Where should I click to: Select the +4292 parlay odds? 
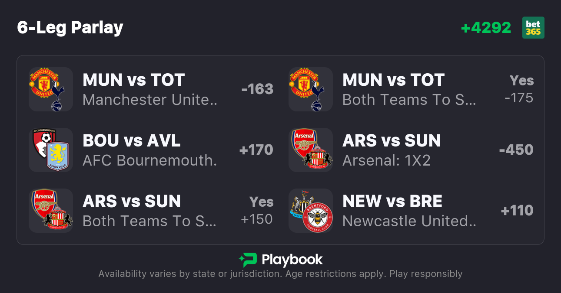click(x=486, y=28)
